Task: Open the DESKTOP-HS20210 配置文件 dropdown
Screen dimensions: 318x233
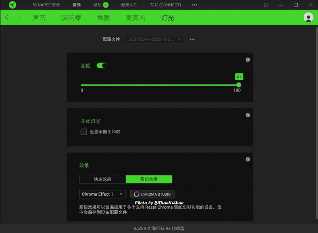Action: [154, 39]
